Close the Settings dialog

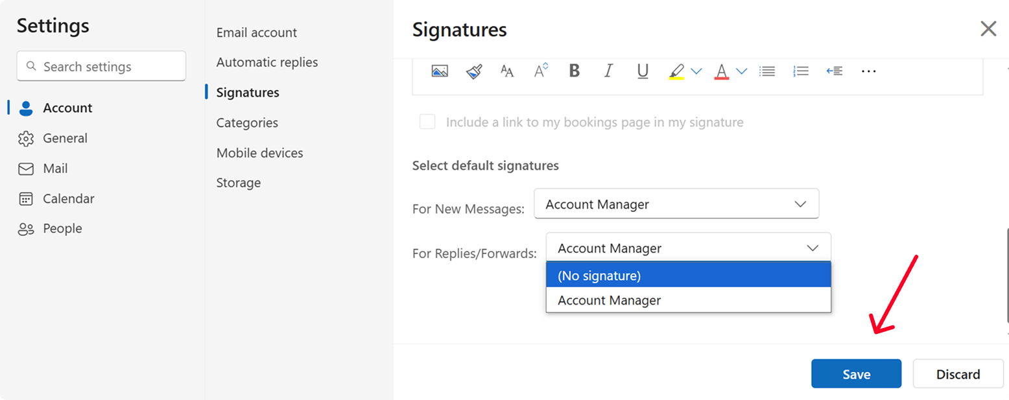point(988,29)
